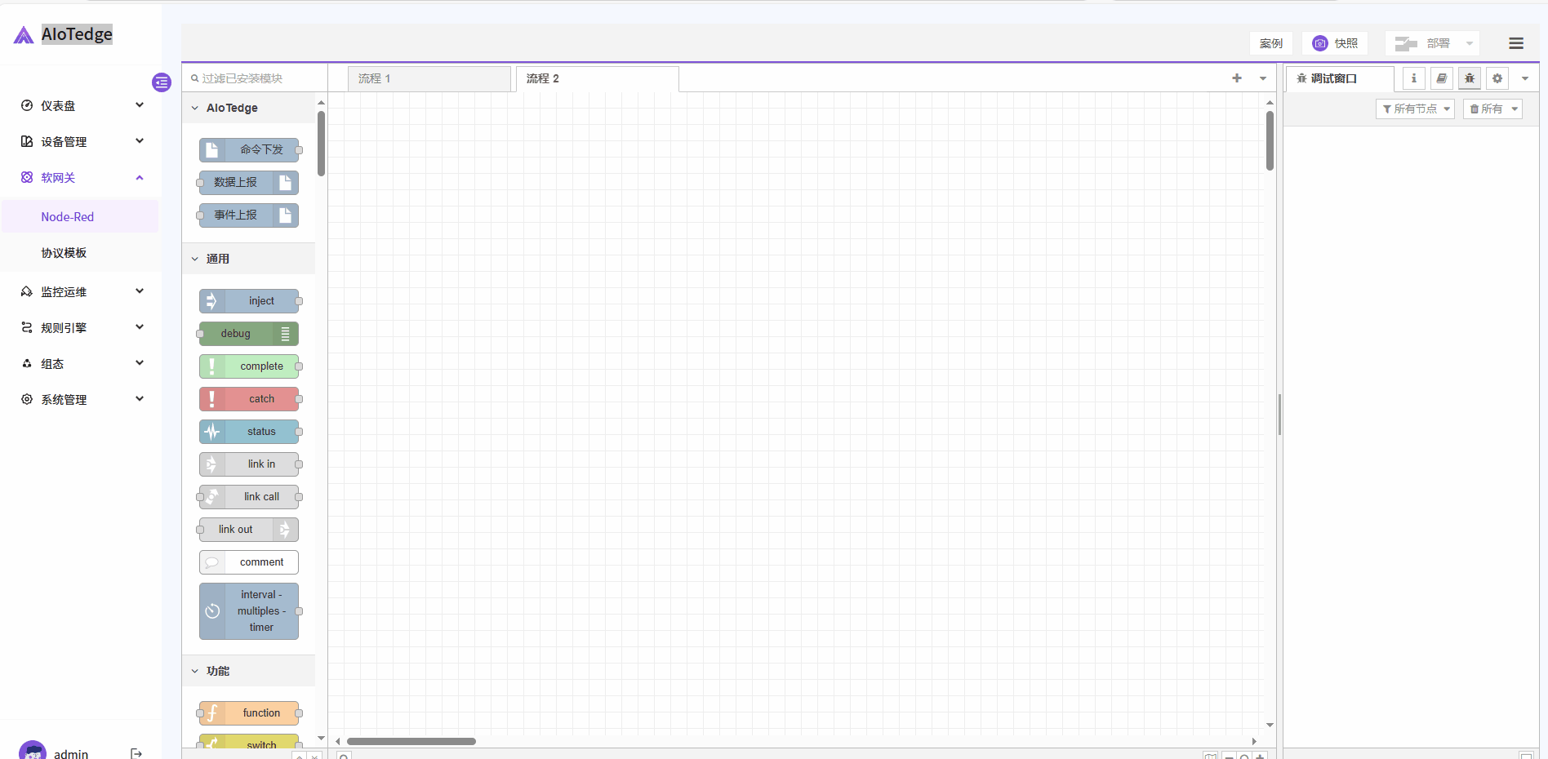Add a new flow tab with plus
This screenshot has width=1548, height=759.
click(1237, 78)
